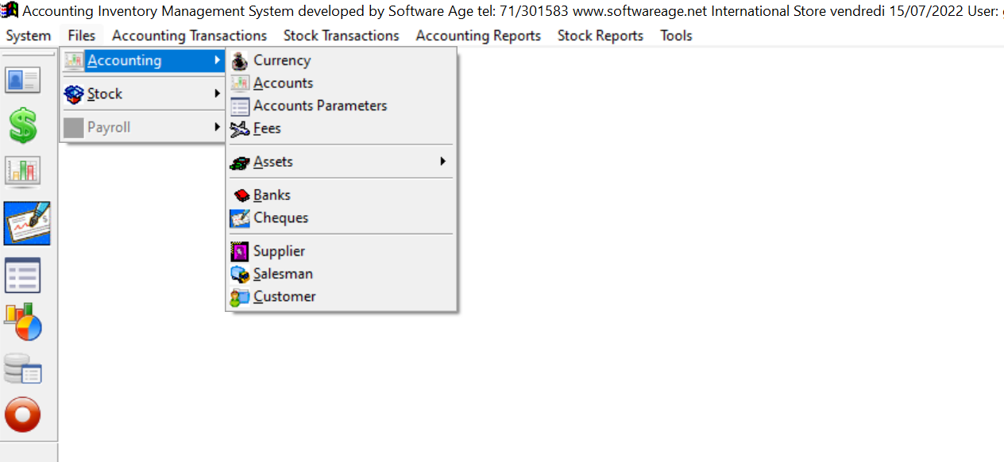
Task: Open the Fees menu item
Action: point(267,128)
